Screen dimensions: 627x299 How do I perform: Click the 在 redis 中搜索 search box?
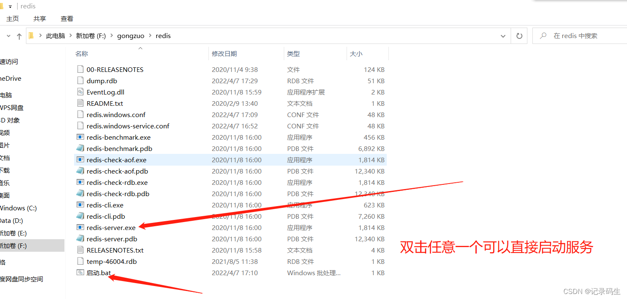pyautogui.click(x=580, y=36)
